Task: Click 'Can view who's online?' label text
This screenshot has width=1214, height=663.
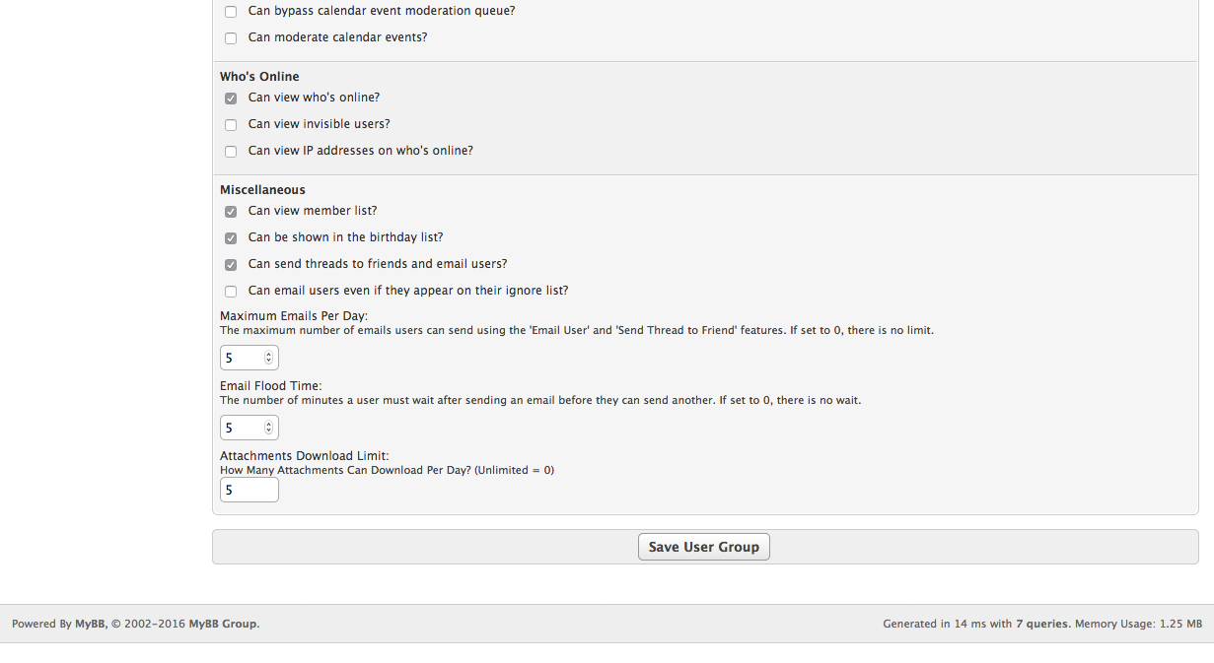Action: (x=314, y=98)
